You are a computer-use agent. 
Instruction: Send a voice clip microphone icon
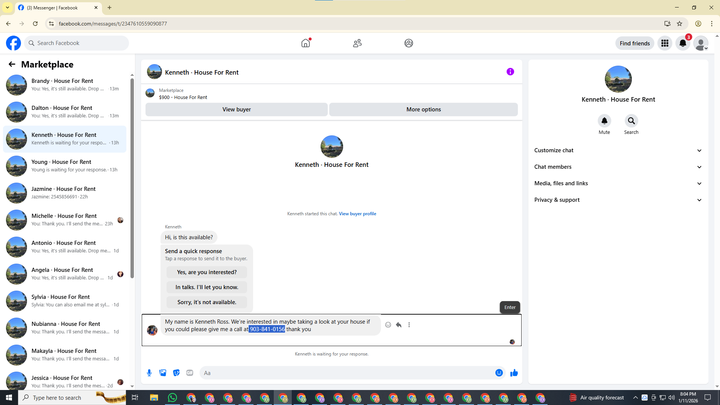(x=149, y=373)
